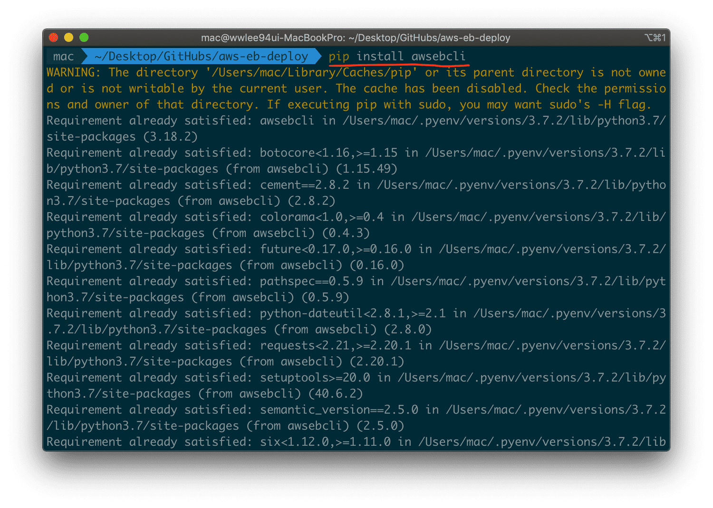
Task: Click the requirement 'requests<2.21,>=2.20.1'
Action: (336, 345)
